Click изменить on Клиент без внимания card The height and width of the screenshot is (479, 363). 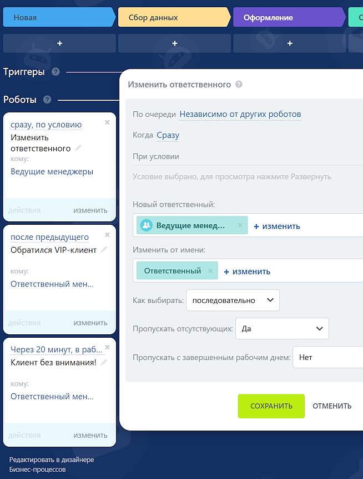click(x=90, y=435)
